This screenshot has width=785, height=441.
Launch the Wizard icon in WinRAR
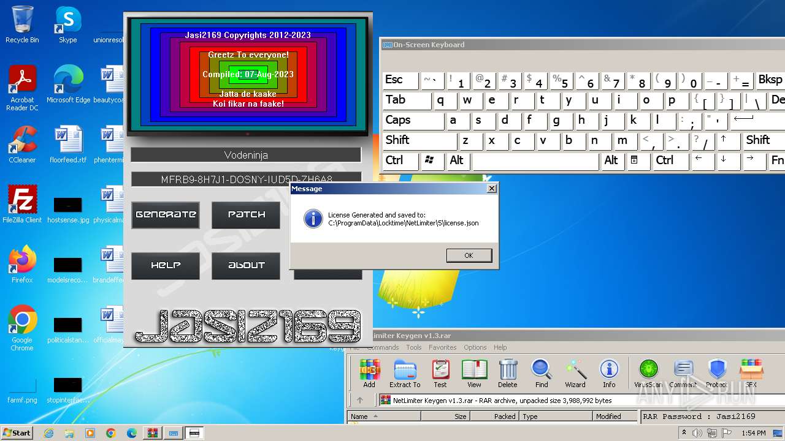point(575,374)
